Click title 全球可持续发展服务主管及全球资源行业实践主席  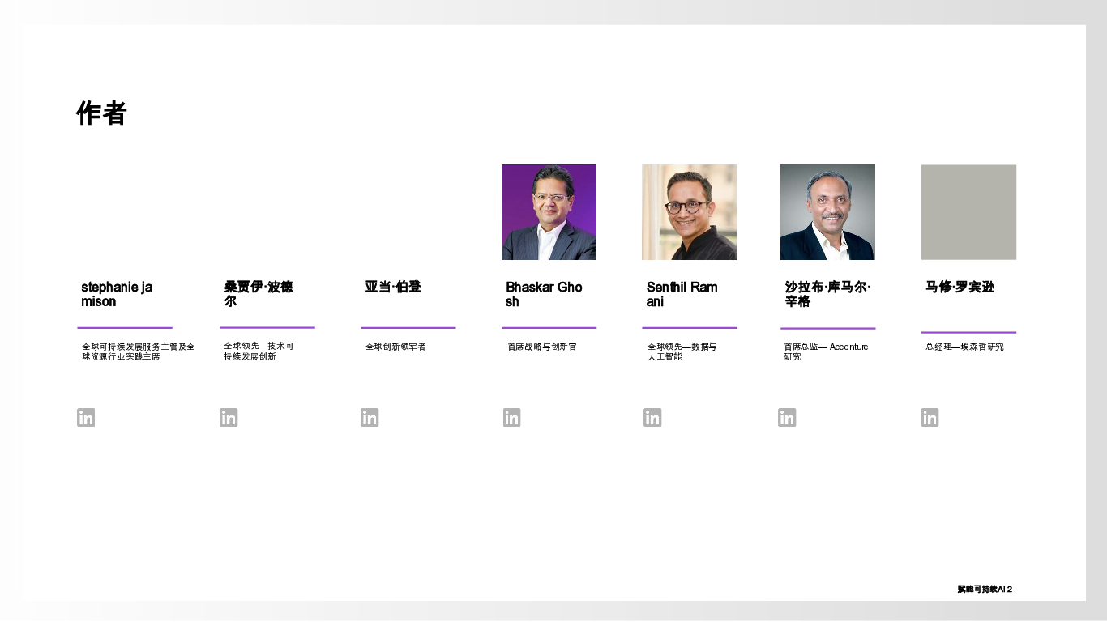click(138, 351)
